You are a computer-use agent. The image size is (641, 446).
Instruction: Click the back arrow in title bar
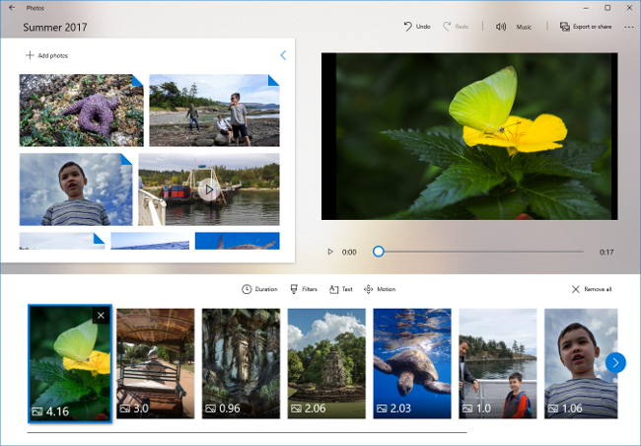pos(10,7)
